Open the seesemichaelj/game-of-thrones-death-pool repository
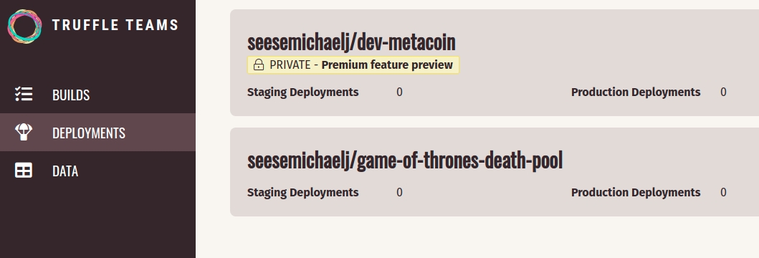Screen dimensions: 759x258 tap(405, 161)
